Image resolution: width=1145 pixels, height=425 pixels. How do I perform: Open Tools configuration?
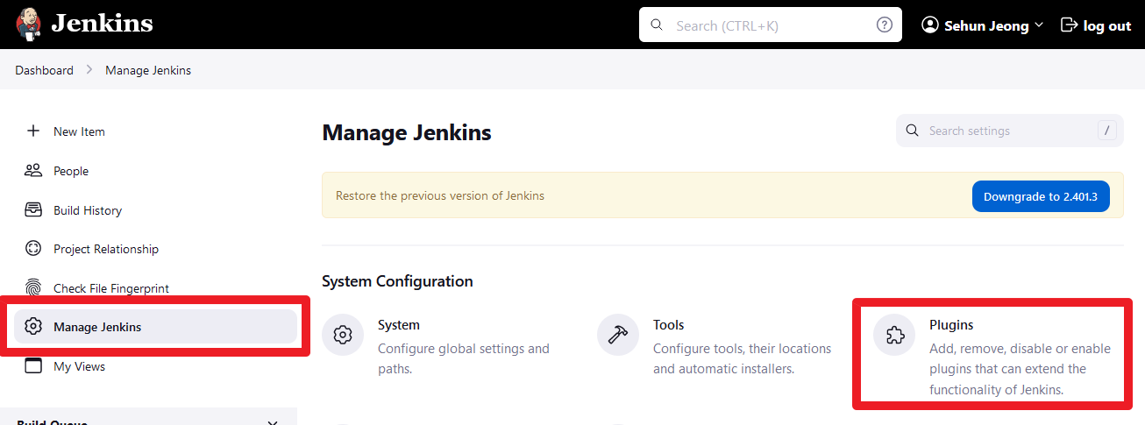point(669,325)
